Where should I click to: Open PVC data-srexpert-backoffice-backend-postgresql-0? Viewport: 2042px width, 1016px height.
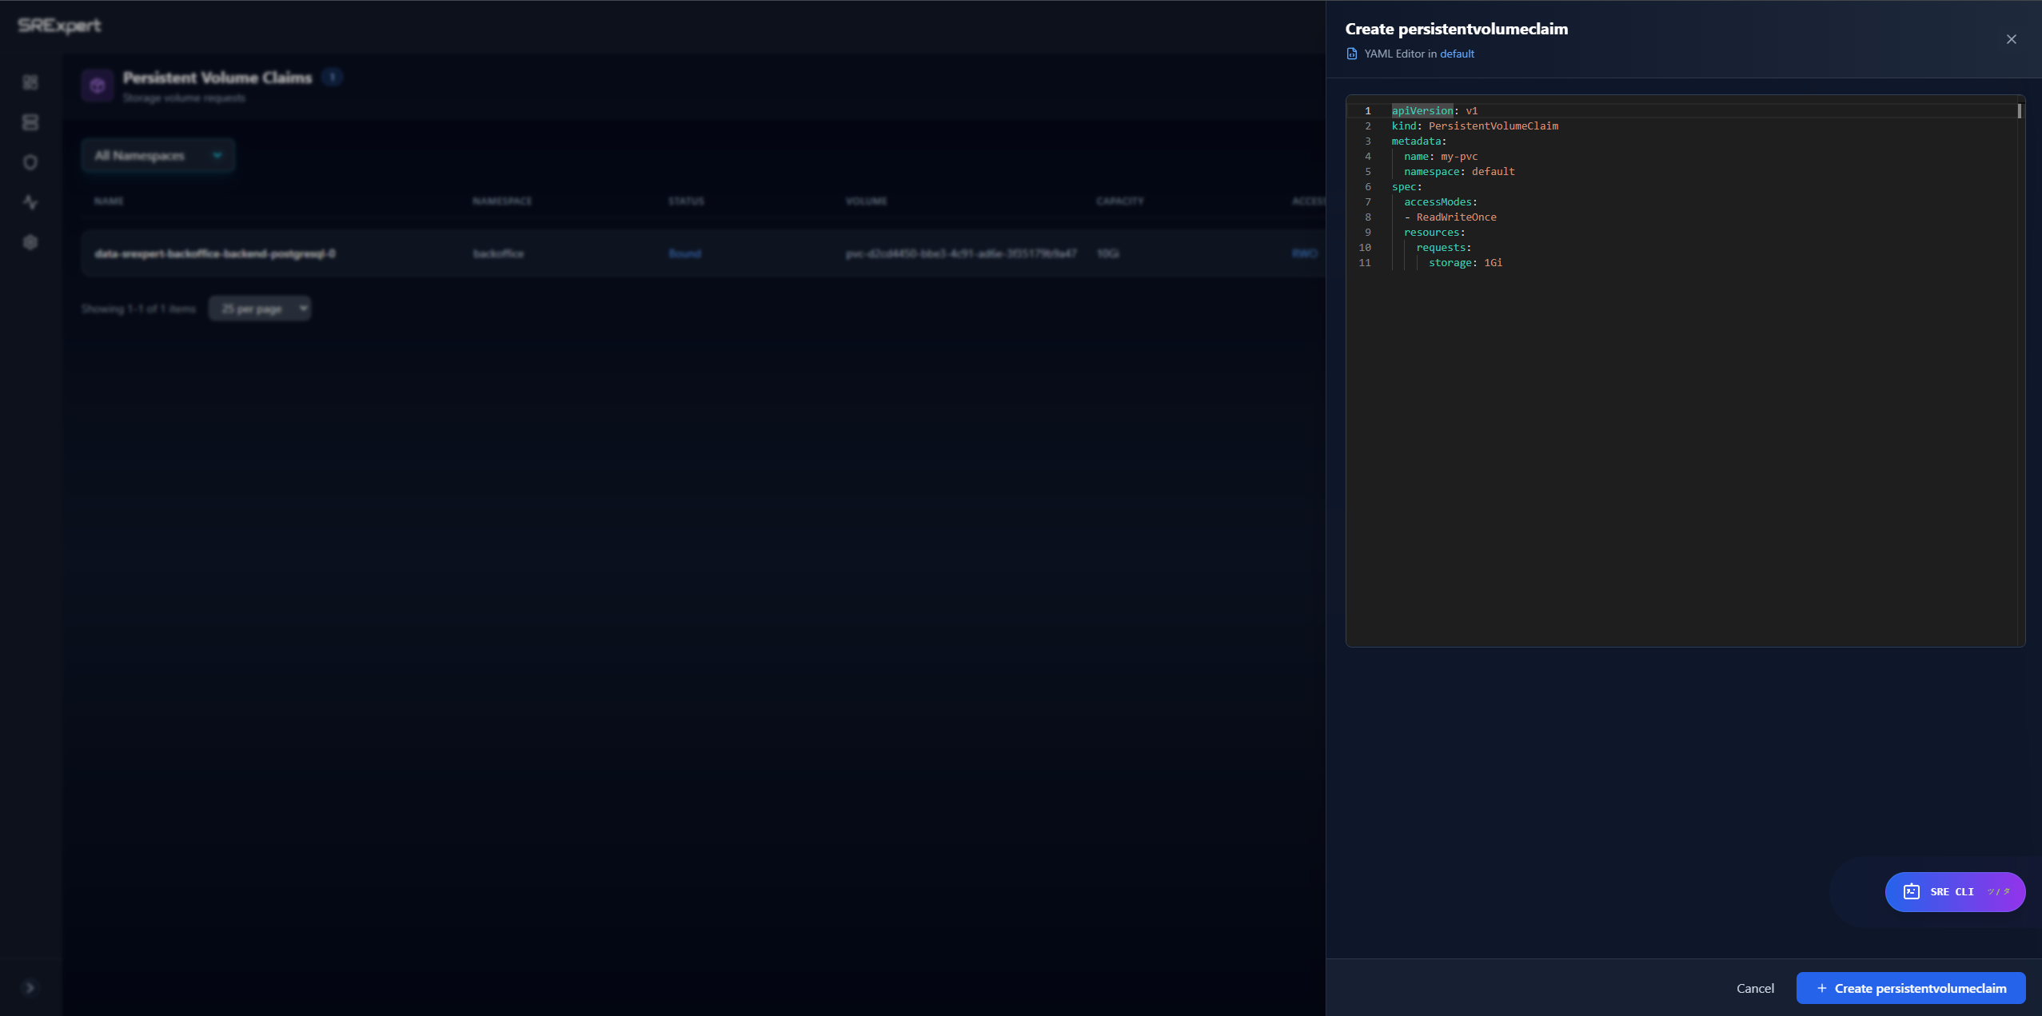coord(213,253)
